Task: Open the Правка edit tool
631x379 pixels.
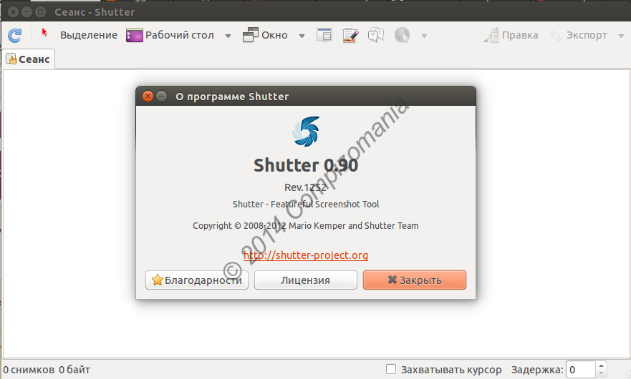Action: click(x=511, y=35)
